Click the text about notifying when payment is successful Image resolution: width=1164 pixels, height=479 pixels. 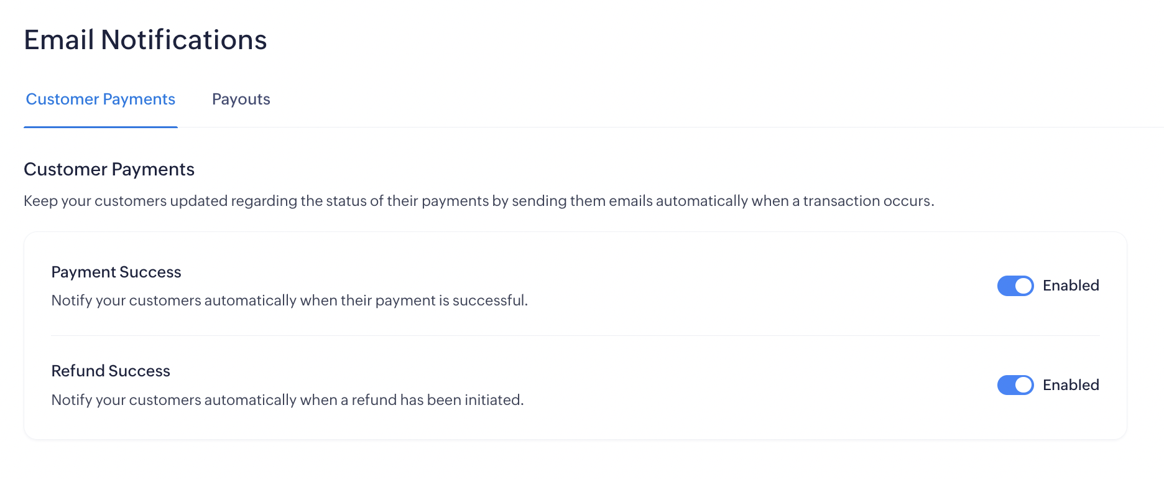pos(289,300)
